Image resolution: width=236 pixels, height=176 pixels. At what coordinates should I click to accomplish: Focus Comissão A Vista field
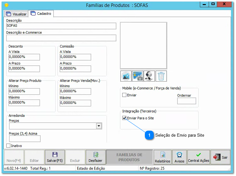coord(75,57)
